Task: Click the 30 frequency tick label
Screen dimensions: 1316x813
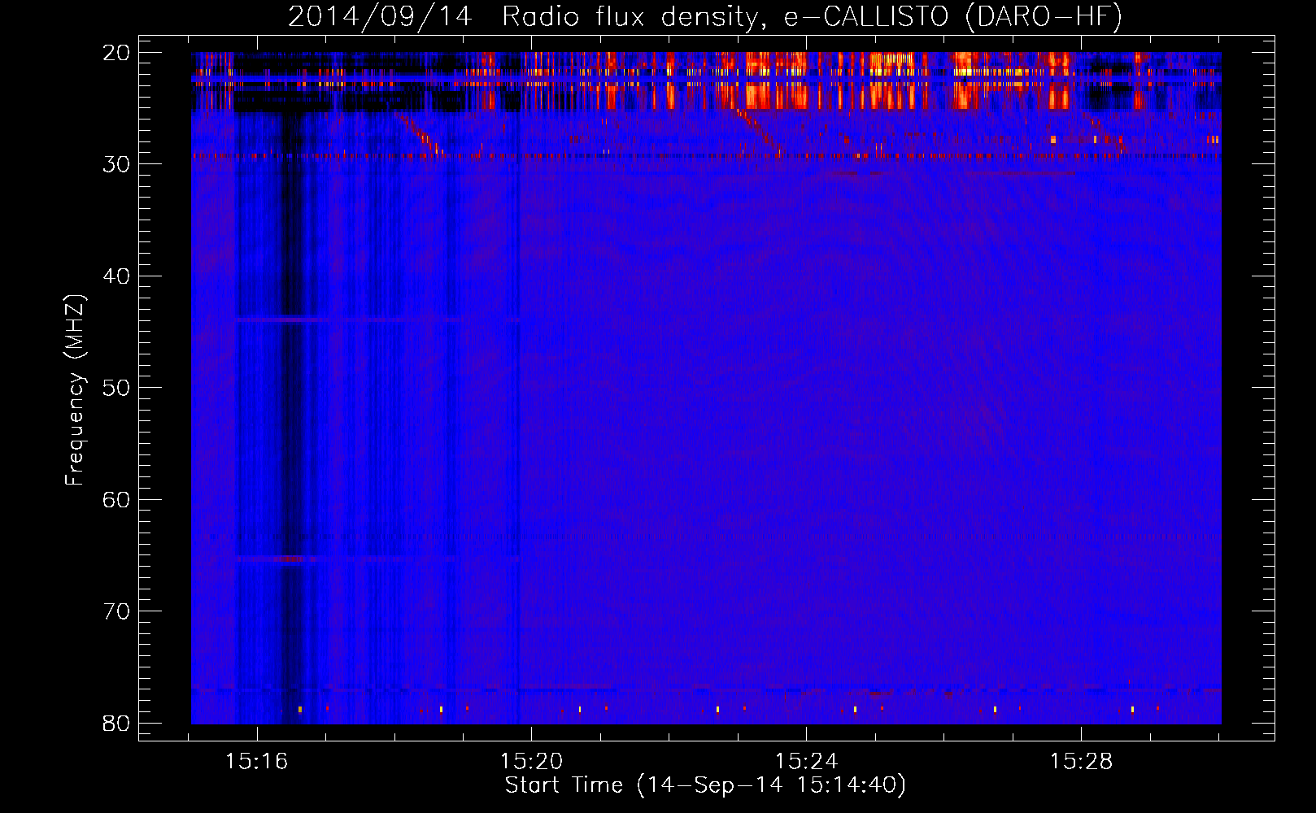Action: 117,164
